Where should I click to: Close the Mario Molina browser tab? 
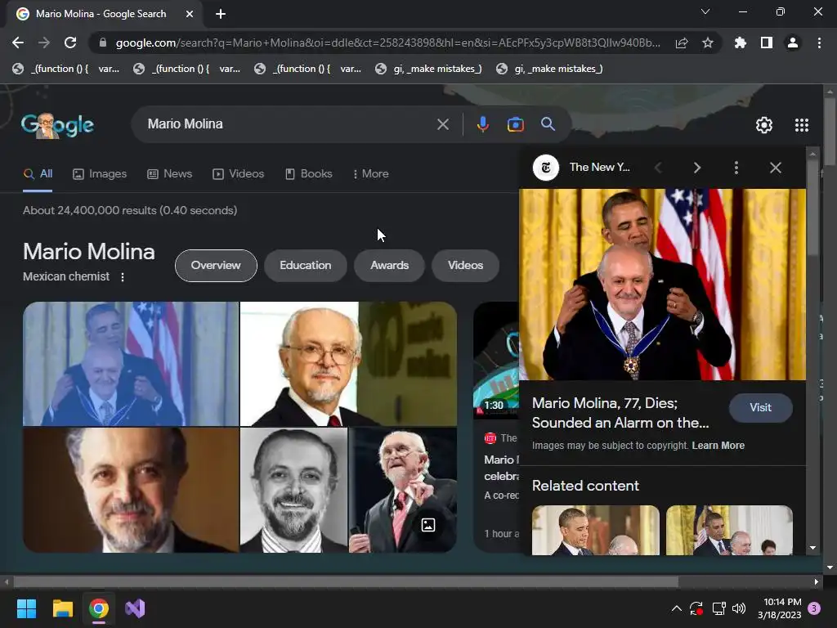click(x=190, y=14)
